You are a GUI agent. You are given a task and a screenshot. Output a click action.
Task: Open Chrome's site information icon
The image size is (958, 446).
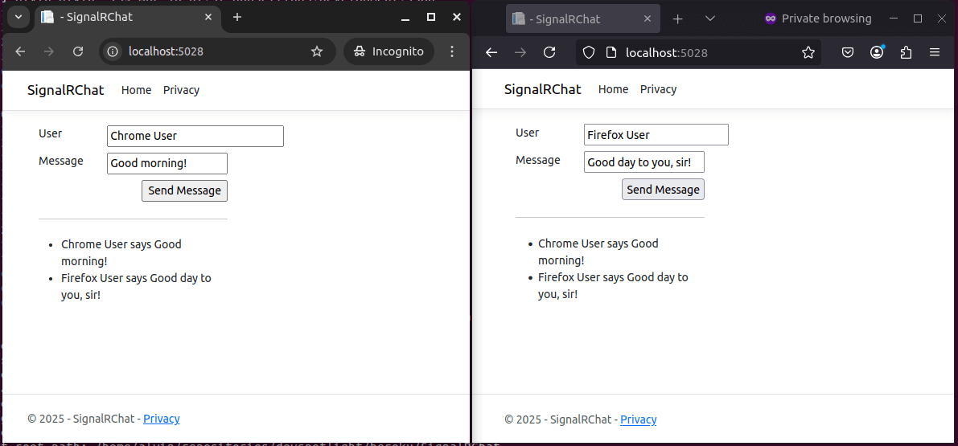point(113,52)
